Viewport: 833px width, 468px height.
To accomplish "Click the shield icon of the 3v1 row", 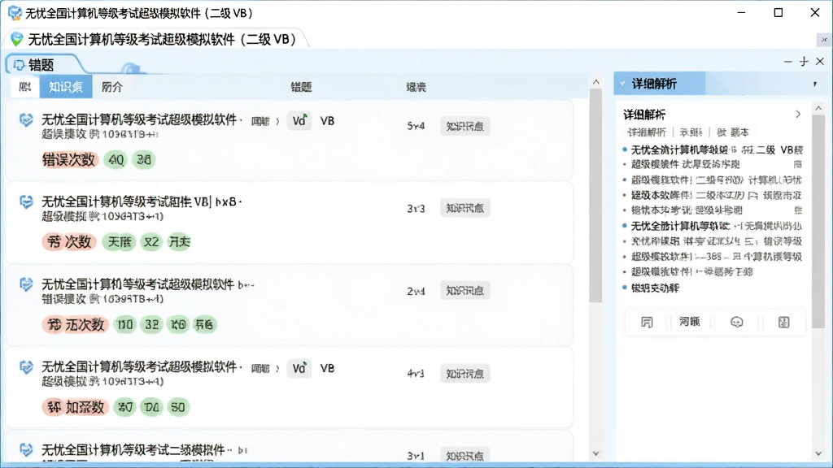I will point(26,449).
